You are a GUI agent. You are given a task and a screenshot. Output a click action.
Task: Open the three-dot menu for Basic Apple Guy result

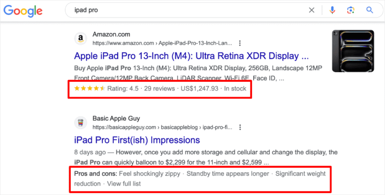click(240, 127)
